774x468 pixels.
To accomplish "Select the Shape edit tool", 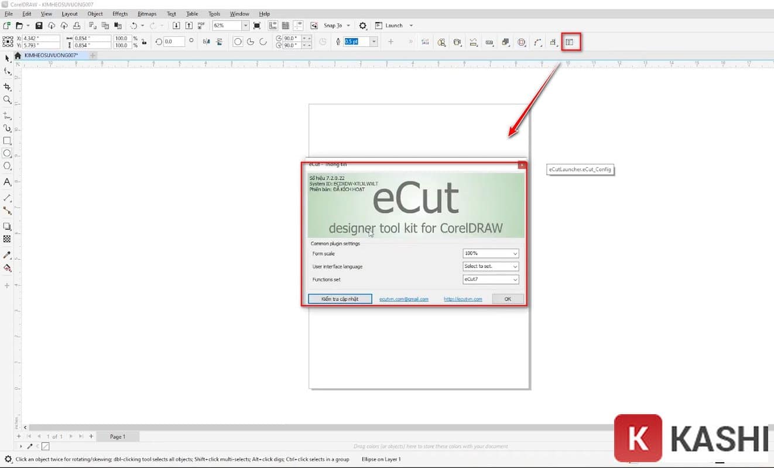I will pyautogui.click(x=7, y=71).
